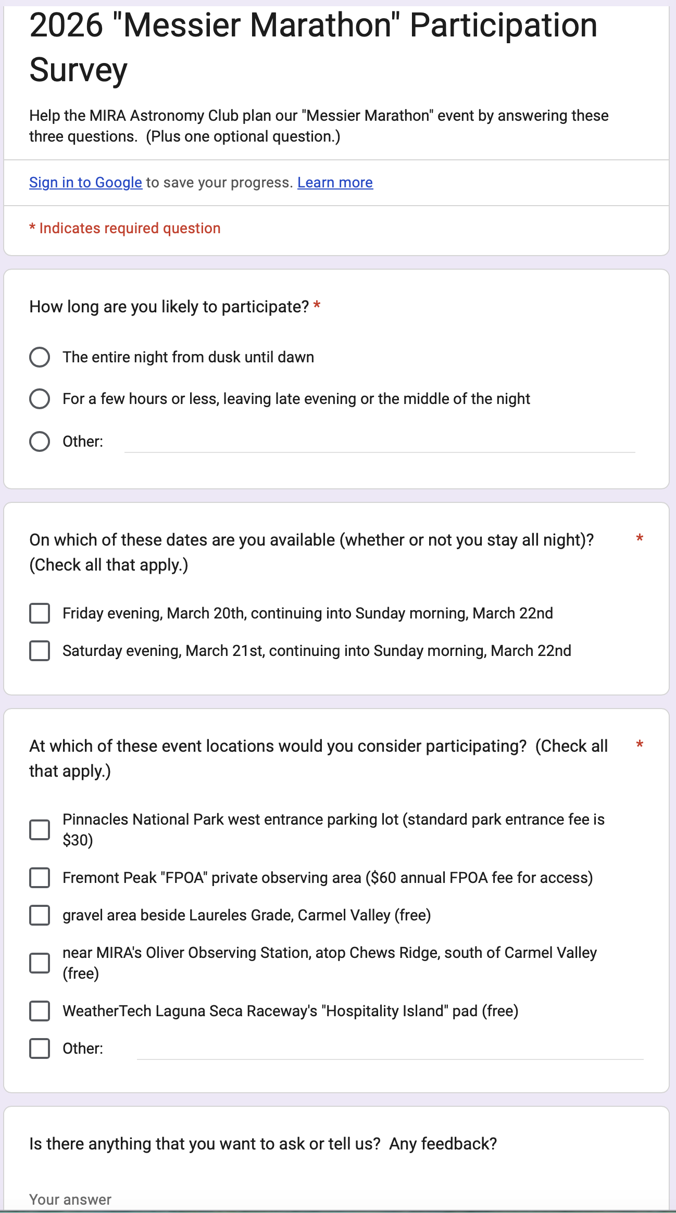Open the Sign in to Google link
676x1213 pixels.
(85, 183)
